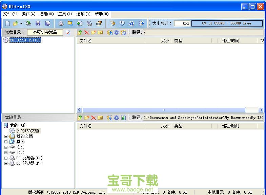Screen dimensions: 266x195
Task: Click the 不可引导光盘 boot type box
Action: pyautogui.click(x=45, y=32)
